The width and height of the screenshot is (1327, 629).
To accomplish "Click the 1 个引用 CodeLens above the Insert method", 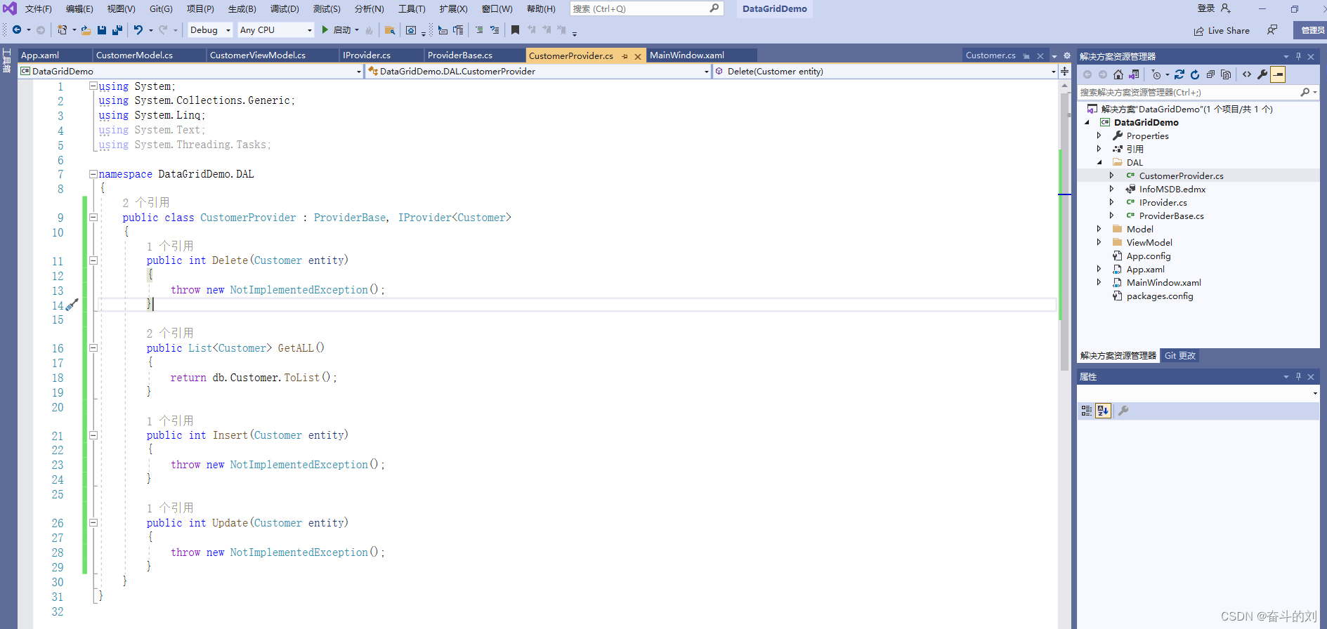I will pyautogui.click(x=170, y=421).
